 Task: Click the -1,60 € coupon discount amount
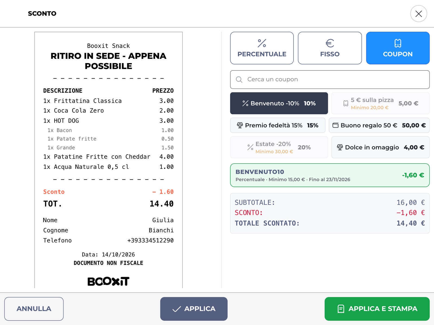click(413, 175)
